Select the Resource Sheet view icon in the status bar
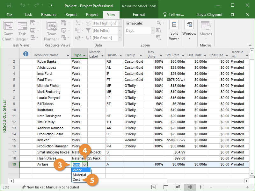Screen dimensions: 255x191 tap(190, 187)
